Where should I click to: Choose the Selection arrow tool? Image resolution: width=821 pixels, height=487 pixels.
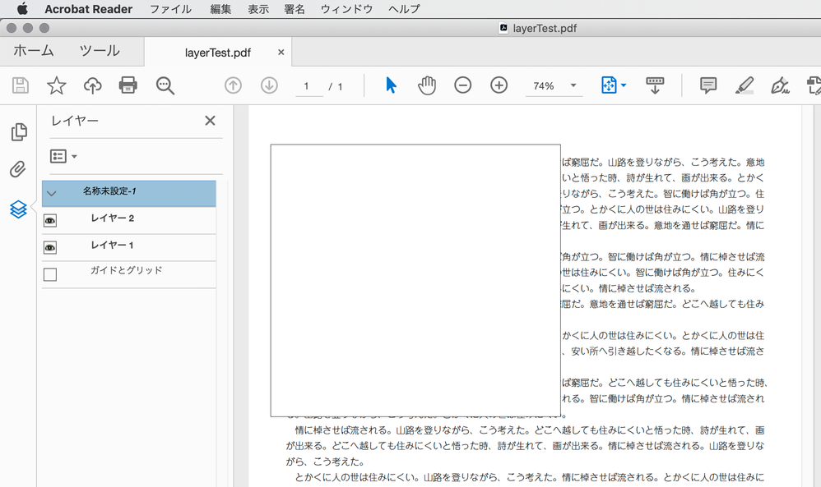point(391,85)
